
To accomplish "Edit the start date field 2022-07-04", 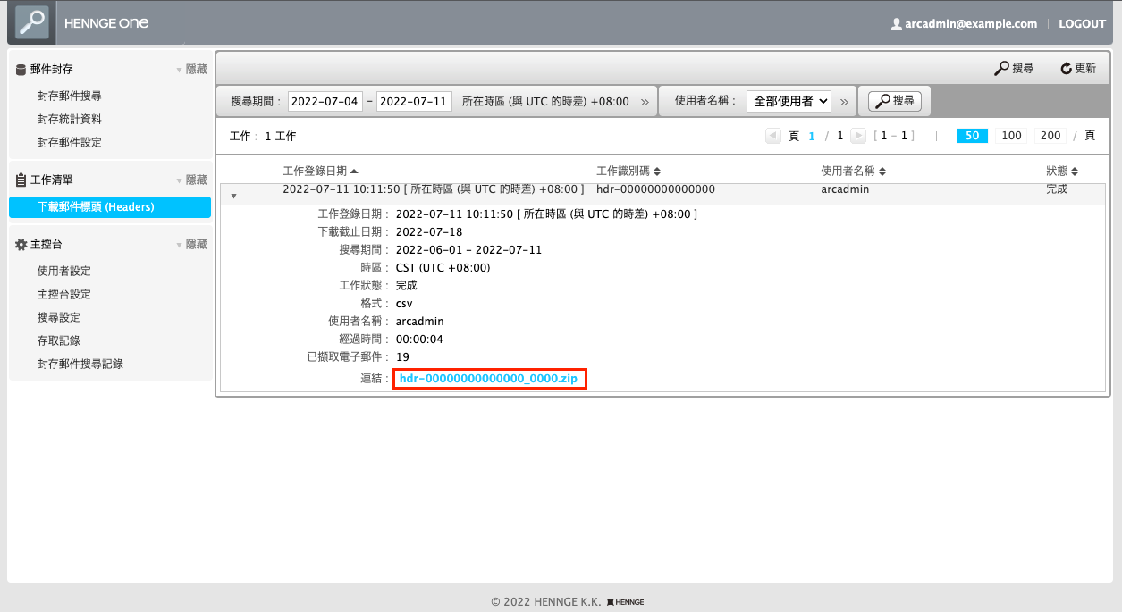I will click(325, 101).
